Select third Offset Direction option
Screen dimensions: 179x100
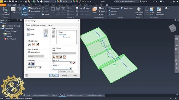[x=37, y=44]
